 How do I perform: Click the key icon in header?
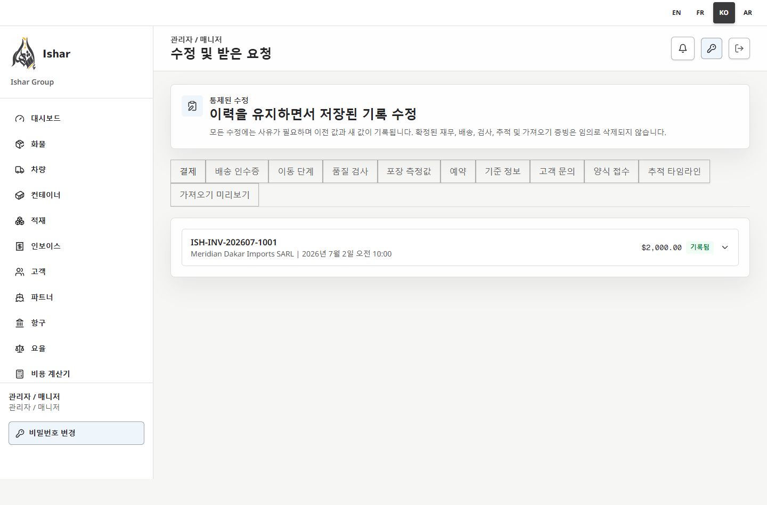[x=712, y=48]
